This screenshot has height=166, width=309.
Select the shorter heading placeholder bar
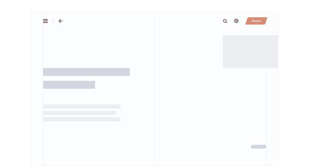[69, 85]
